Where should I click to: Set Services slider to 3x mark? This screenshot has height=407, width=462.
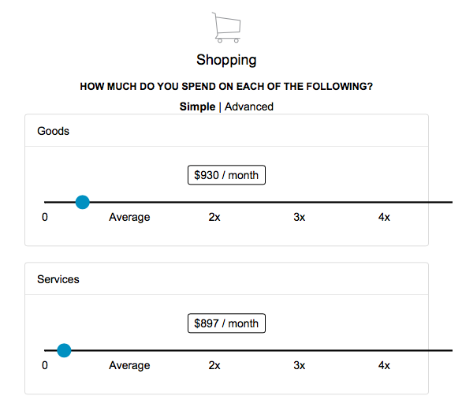300,350
